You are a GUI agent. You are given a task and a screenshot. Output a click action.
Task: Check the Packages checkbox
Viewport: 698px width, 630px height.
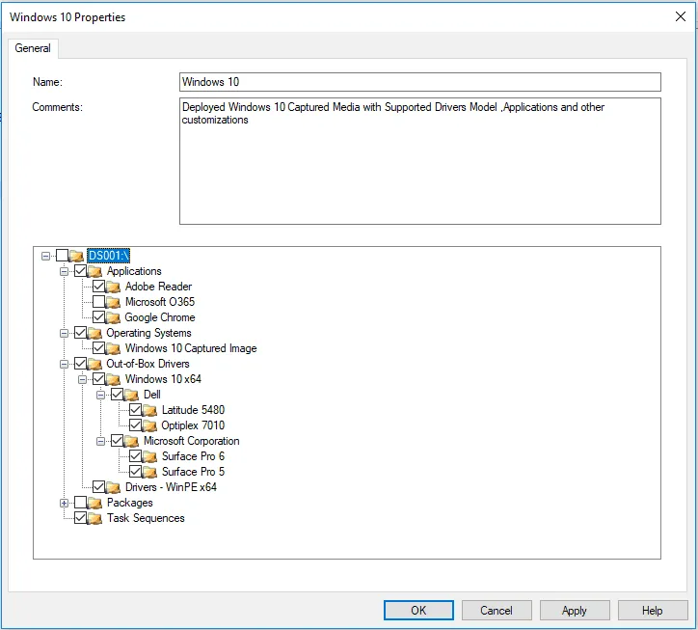(x=81, y=503)
